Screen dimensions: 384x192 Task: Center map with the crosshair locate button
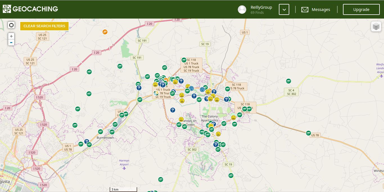coord(11,25)
